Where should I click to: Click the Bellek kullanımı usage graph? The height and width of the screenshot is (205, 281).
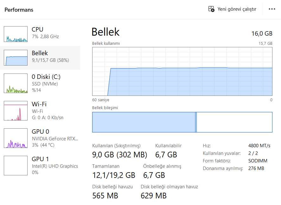(182, 71)
